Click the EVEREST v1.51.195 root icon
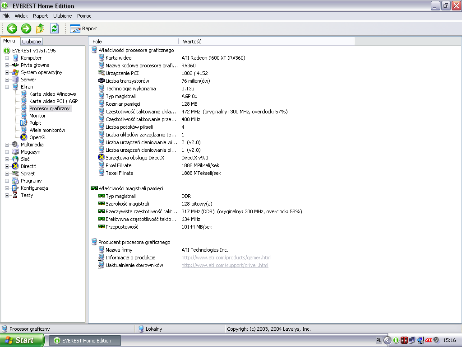Screen dimensions: 462x347 [x=6, y=51]
